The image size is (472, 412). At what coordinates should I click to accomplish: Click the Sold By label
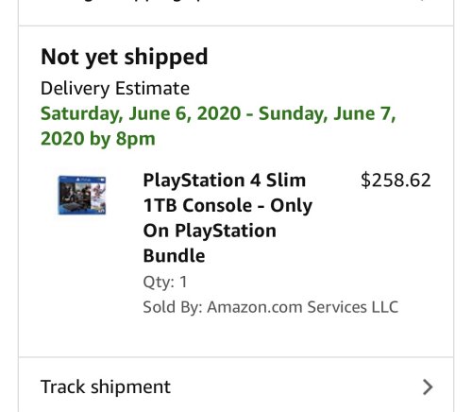point(173,307)
